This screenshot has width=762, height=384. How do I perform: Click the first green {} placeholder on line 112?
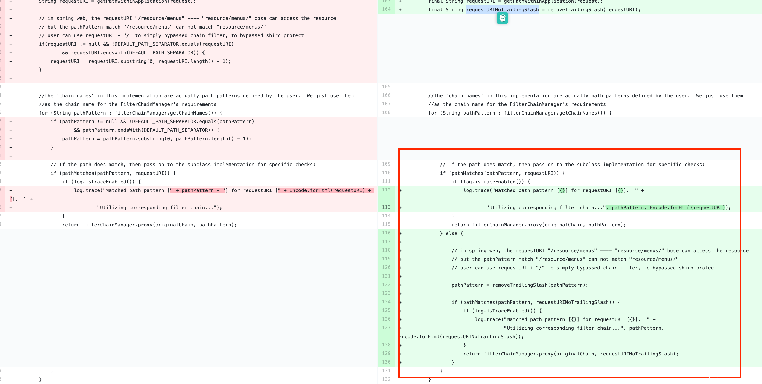tap(562, 190)
